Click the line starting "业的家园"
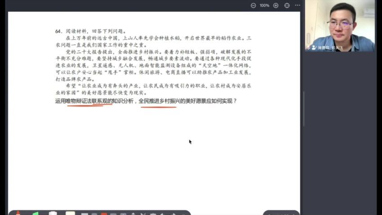Screen dimensions: 382x215 click(102, 93)
